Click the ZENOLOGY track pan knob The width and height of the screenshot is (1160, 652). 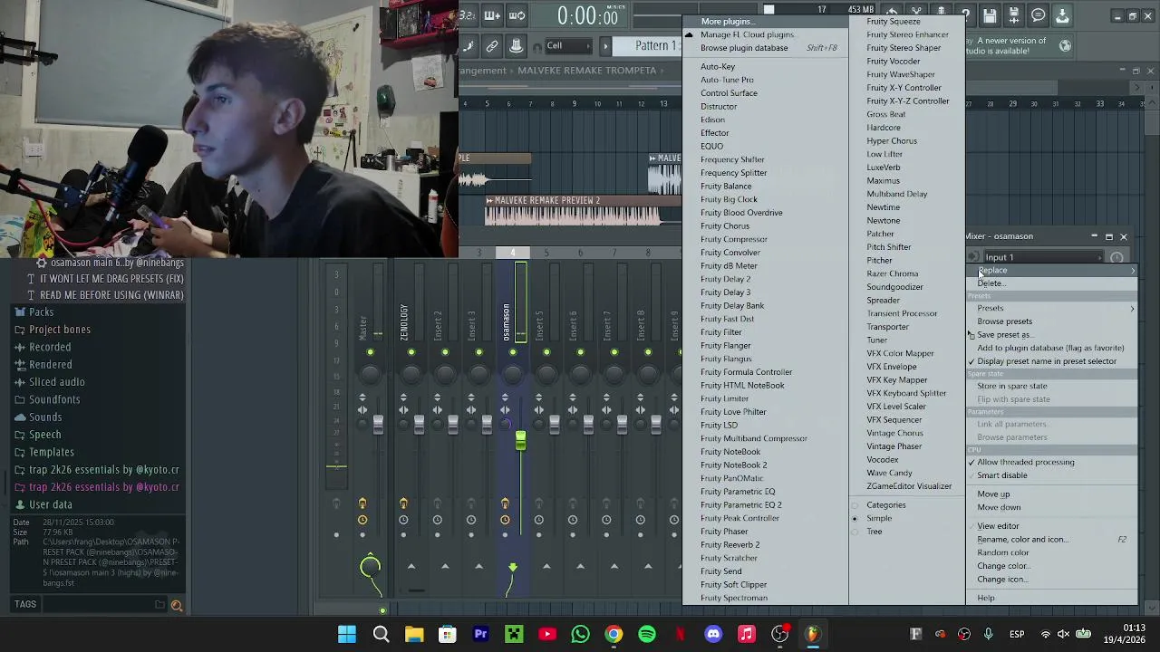pos(411,373)
